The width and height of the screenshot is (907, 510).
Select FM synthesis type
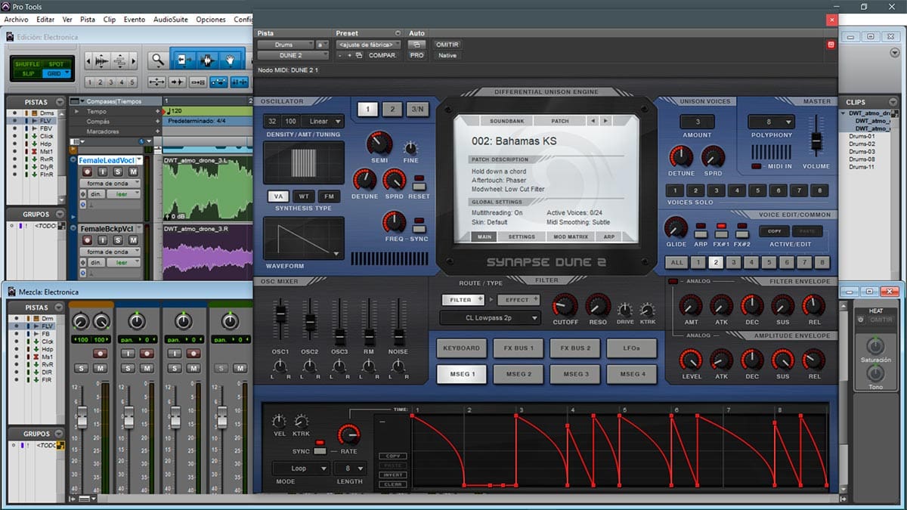click(x=328, y=196)
